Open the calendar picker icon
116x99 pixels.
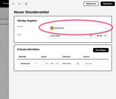click(91, 36)
